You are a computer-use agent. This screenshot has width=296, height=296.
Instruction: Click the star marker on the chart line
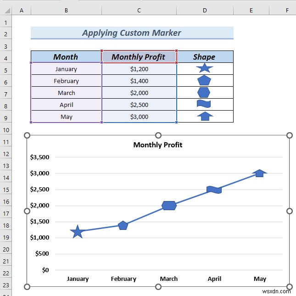click(78, 231)
